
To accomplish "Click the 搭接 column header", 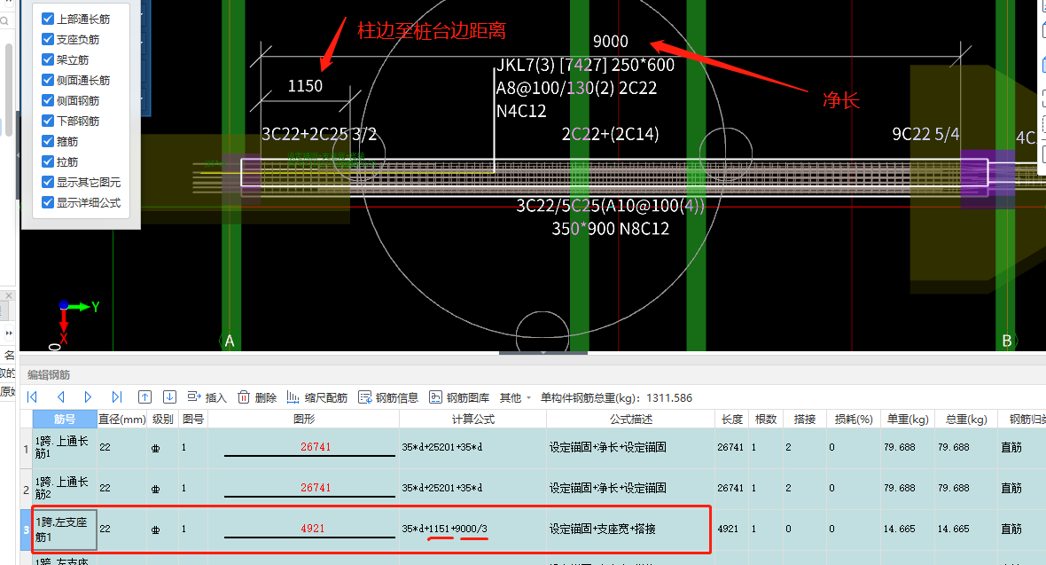I will (805, 419).
